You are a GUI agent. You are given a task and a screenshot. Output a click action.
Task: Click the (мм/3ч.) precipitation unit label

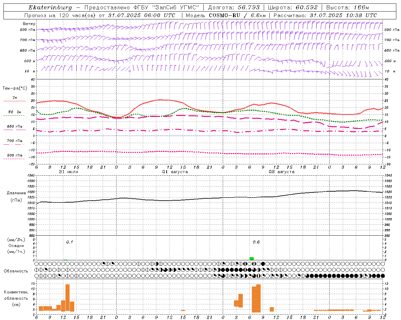coord(16,240)
